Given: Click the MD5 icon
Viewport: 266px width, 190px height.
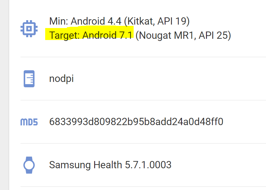Looking at the screenshot, I should click(29, 122).
